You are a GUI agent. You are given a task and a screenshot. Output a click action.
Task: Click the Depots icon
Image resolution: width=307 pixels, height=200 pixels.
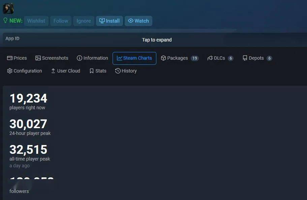[244, 58]
